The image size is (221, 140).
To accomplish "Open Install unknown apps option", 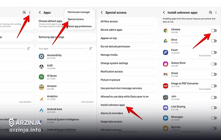I will click(x=113, y=105).
